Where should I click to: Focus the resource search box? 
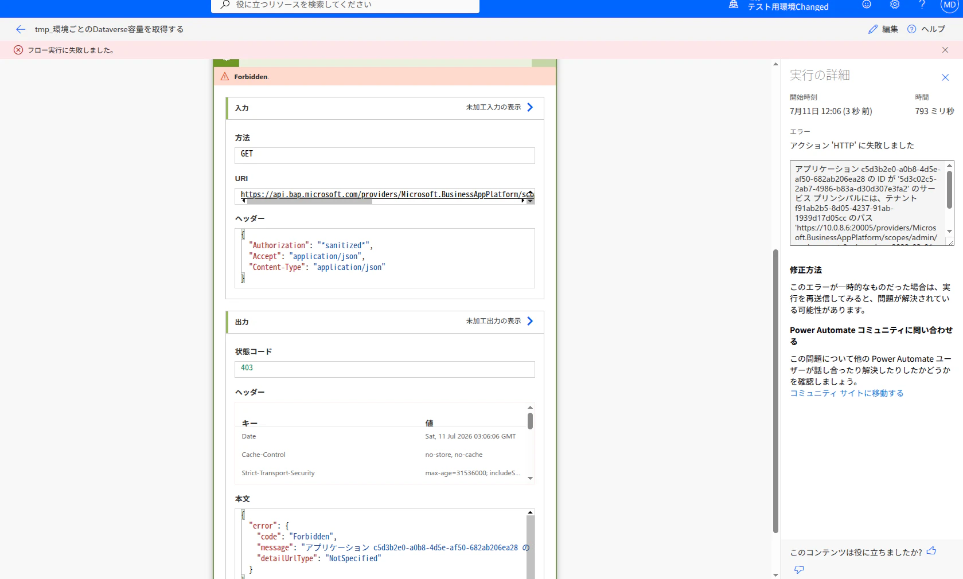click(345, 5)
